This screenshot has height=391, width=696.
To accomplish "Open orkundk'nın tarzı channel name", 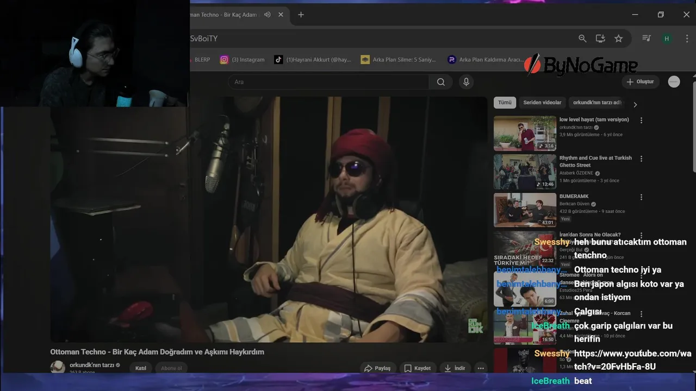I will (x=92, y=365).
